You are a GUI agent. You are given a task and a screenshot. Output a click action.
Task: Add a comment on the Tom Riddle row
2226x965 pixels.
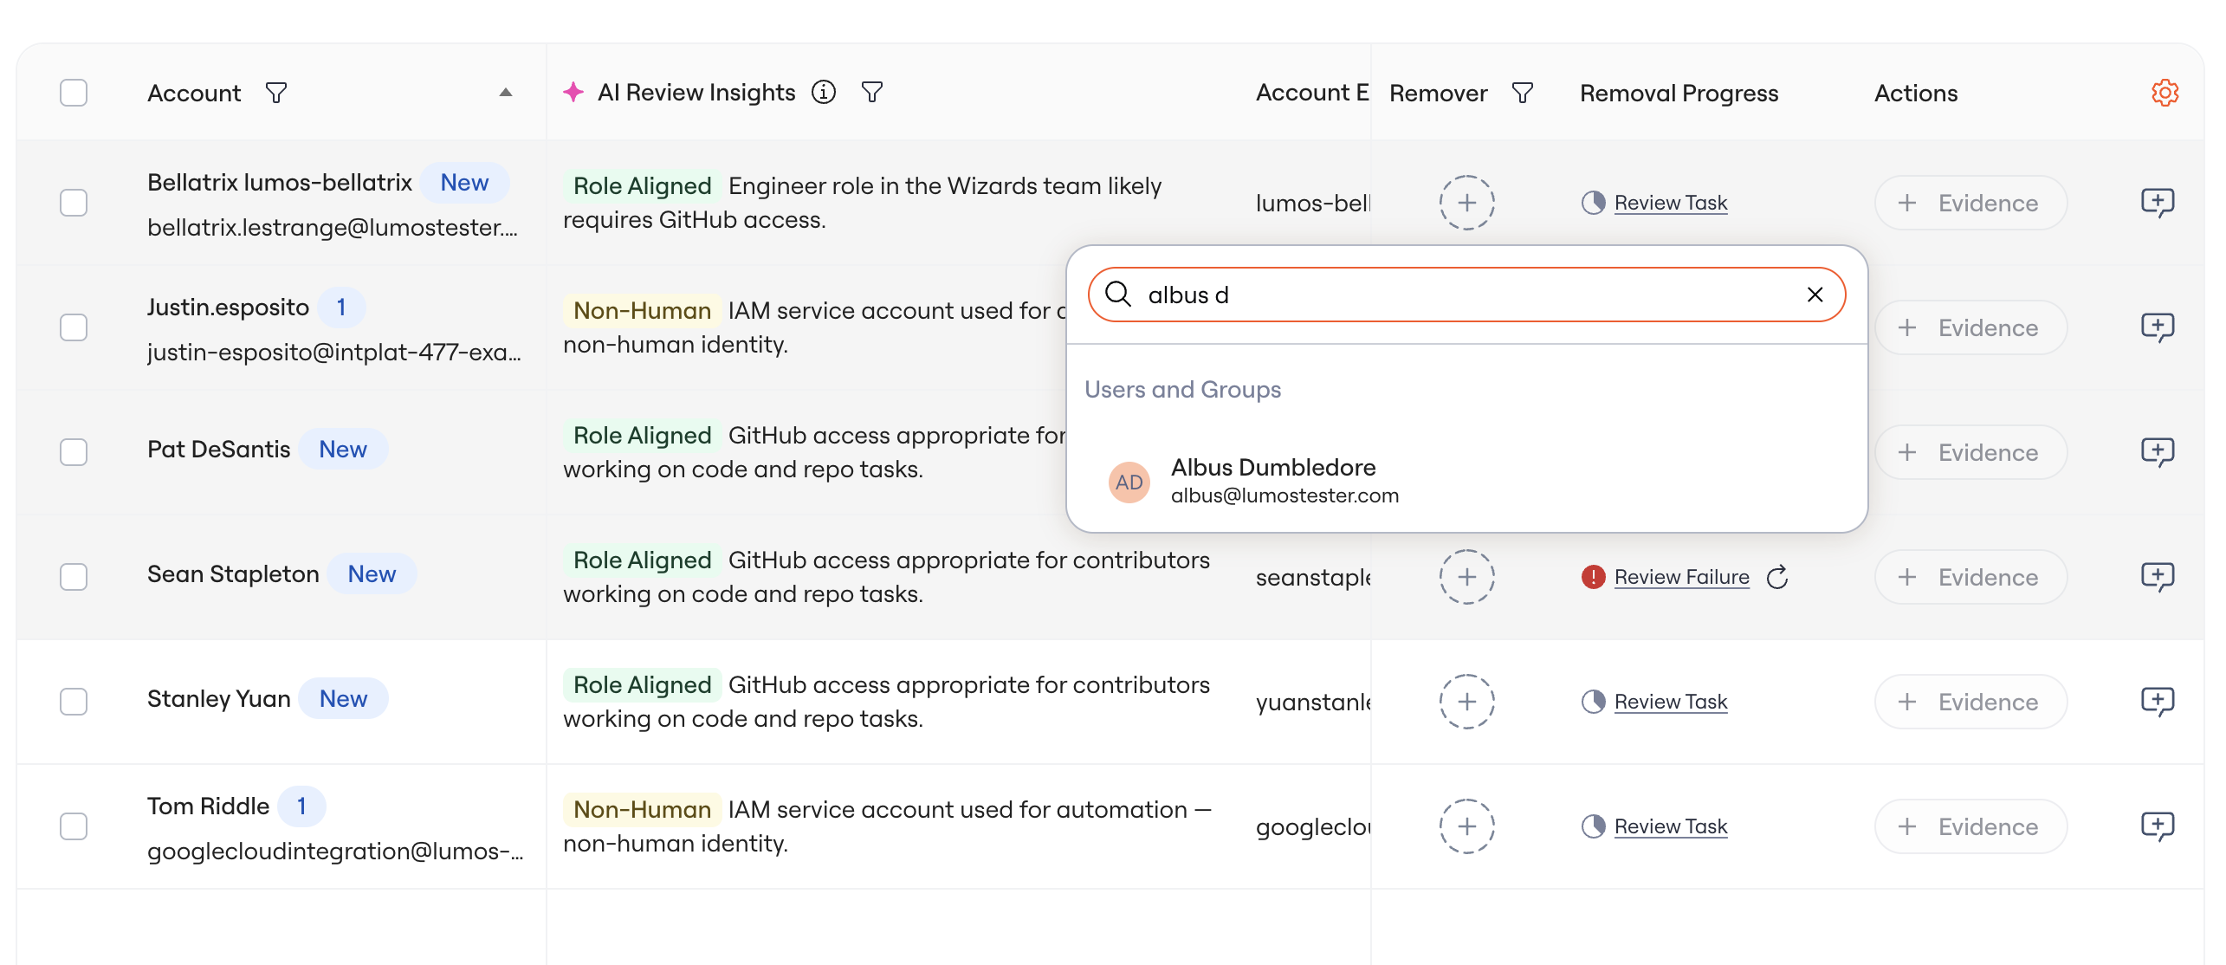(x=2157, y=826)
